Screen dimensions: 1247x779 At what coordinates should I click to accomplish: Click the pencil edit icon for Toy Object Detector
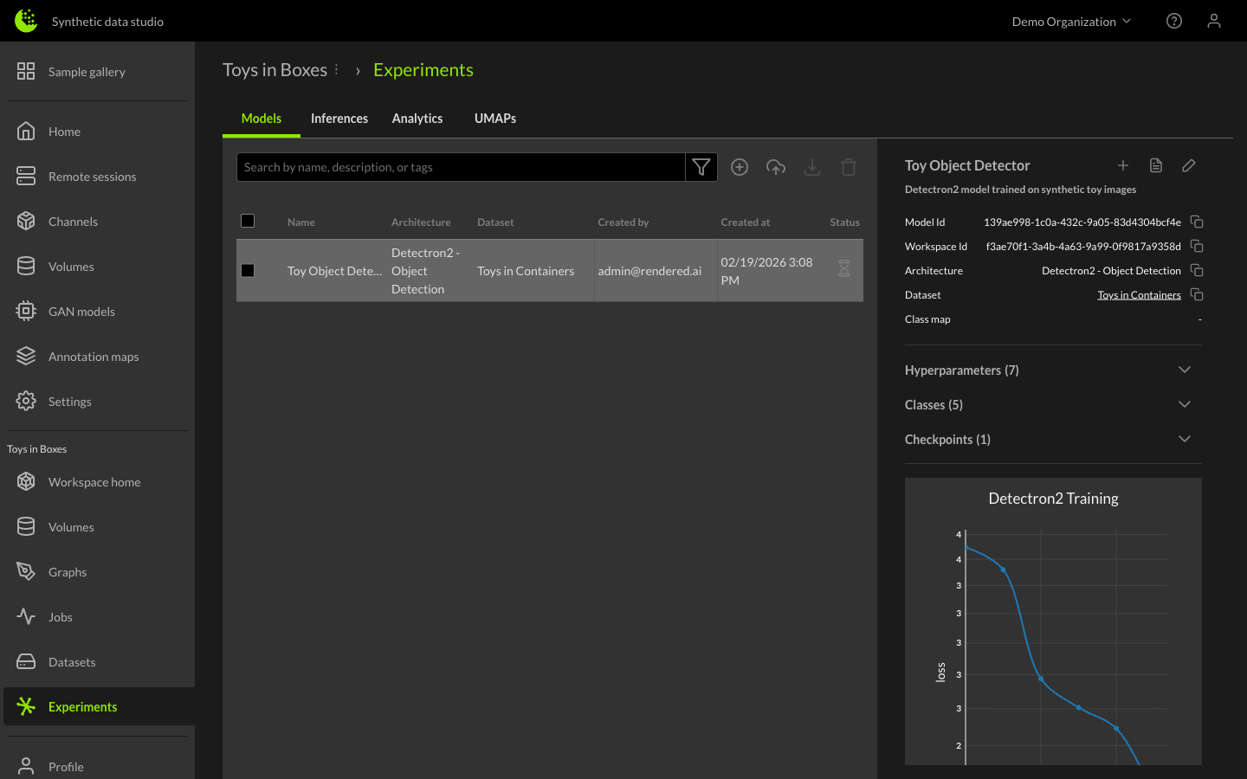coord(1189,165)
